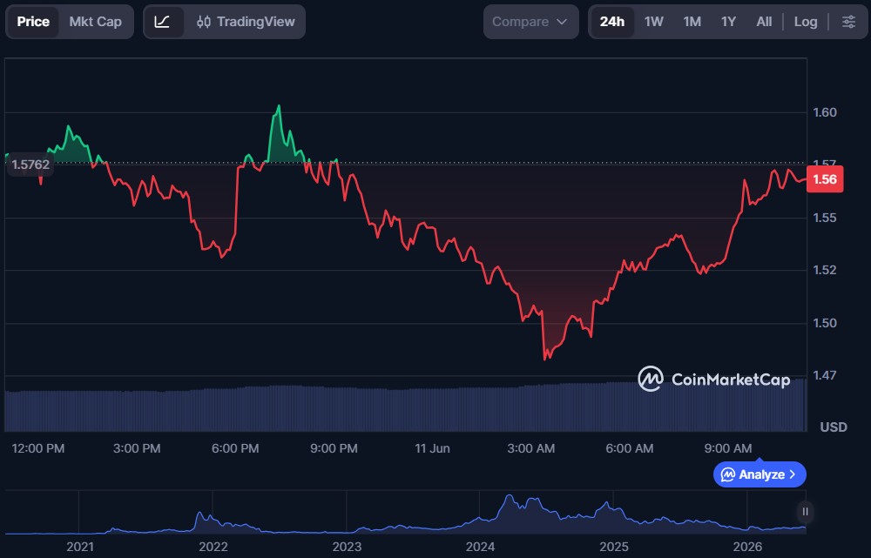This screenshot has height=558, width=871.
Task: Click the 11 Jun date axis label
Action: tap(432, 448)
